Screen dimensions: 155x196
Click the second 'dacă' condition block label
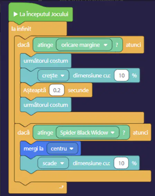(x=24, y=133)
